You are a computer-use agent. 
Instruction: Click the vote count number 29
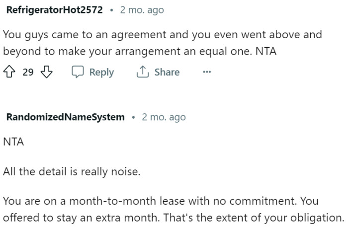28,73
